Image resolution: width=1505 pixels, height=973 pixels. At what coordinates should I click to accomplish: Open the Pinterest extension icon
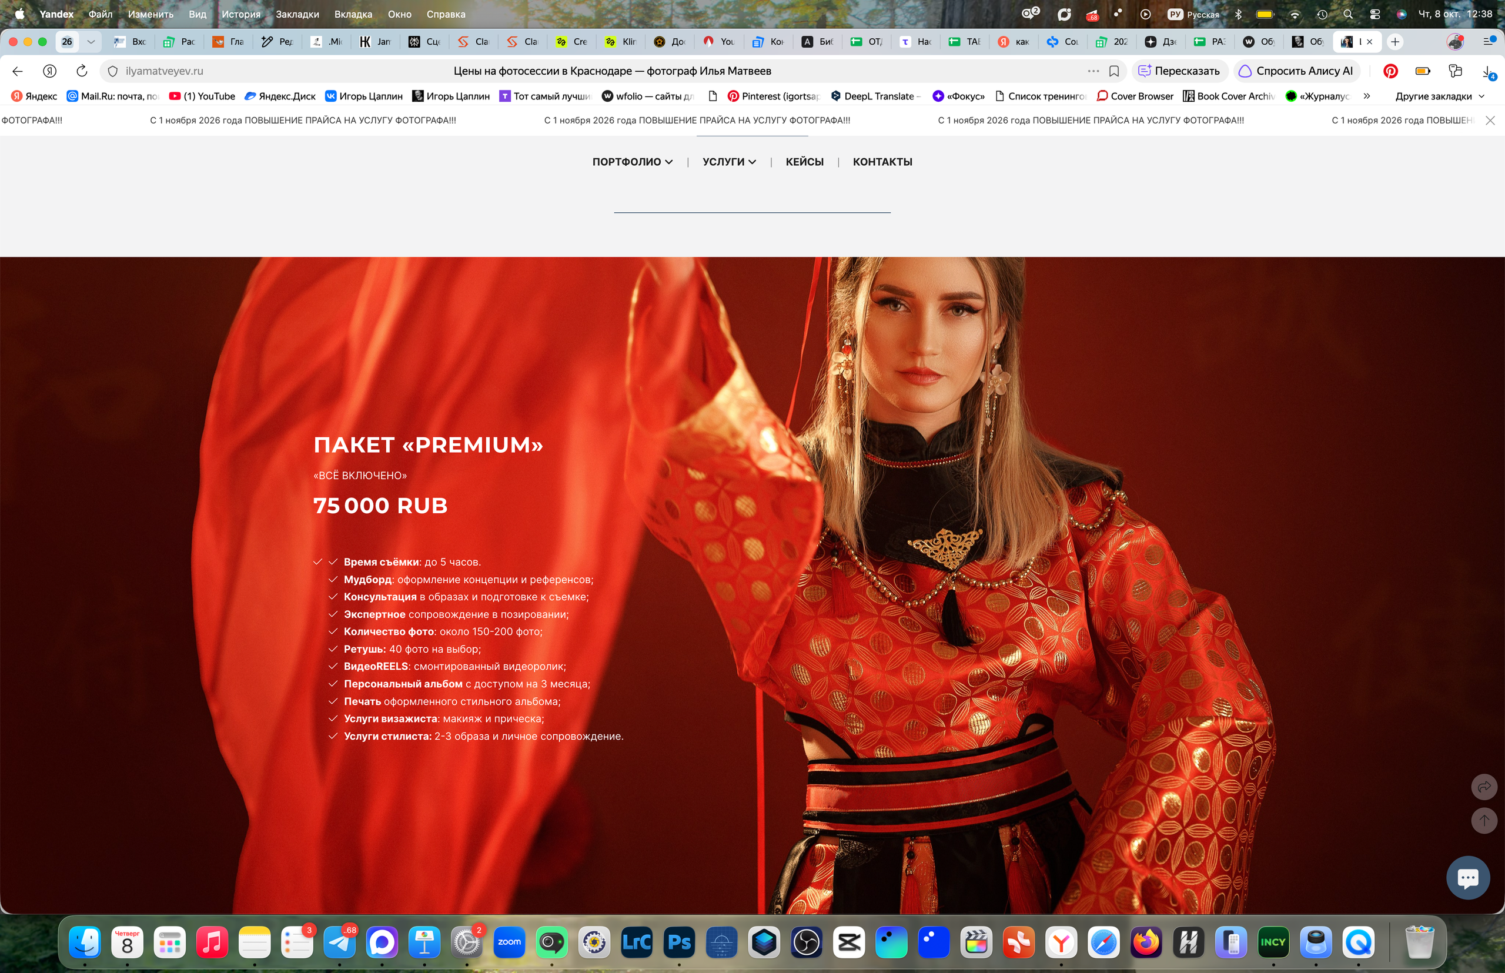1390,71
